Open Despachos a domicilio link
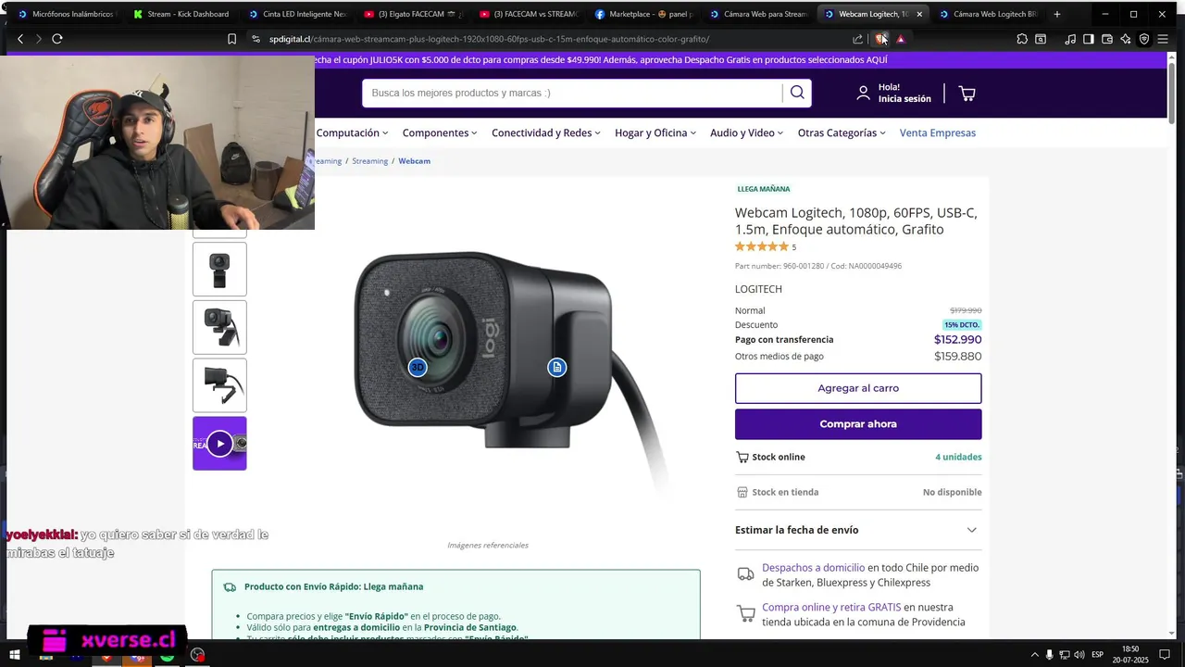Image resolution: width=1185 pixels, height=667 pixels. (813, 568)
